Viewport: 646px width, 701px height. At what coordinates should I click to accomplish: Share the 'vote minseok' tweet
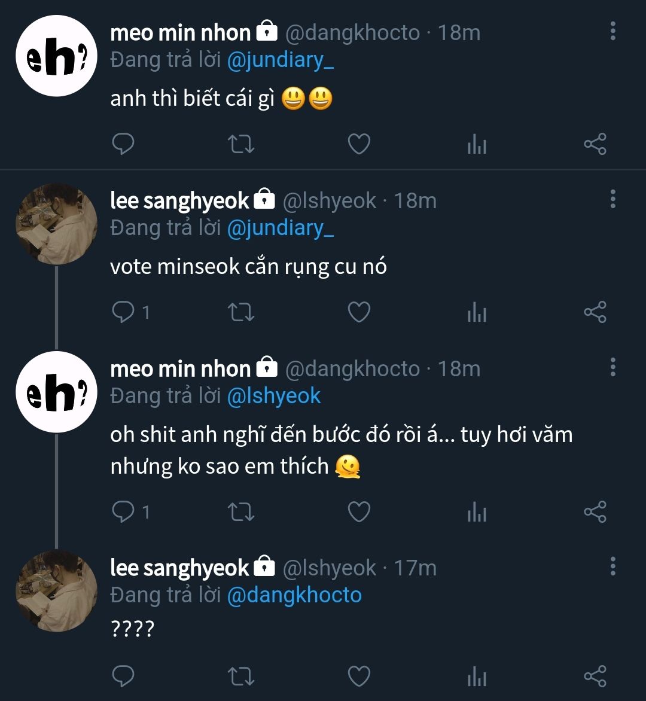pyautogui.click(x=595, y=312)
